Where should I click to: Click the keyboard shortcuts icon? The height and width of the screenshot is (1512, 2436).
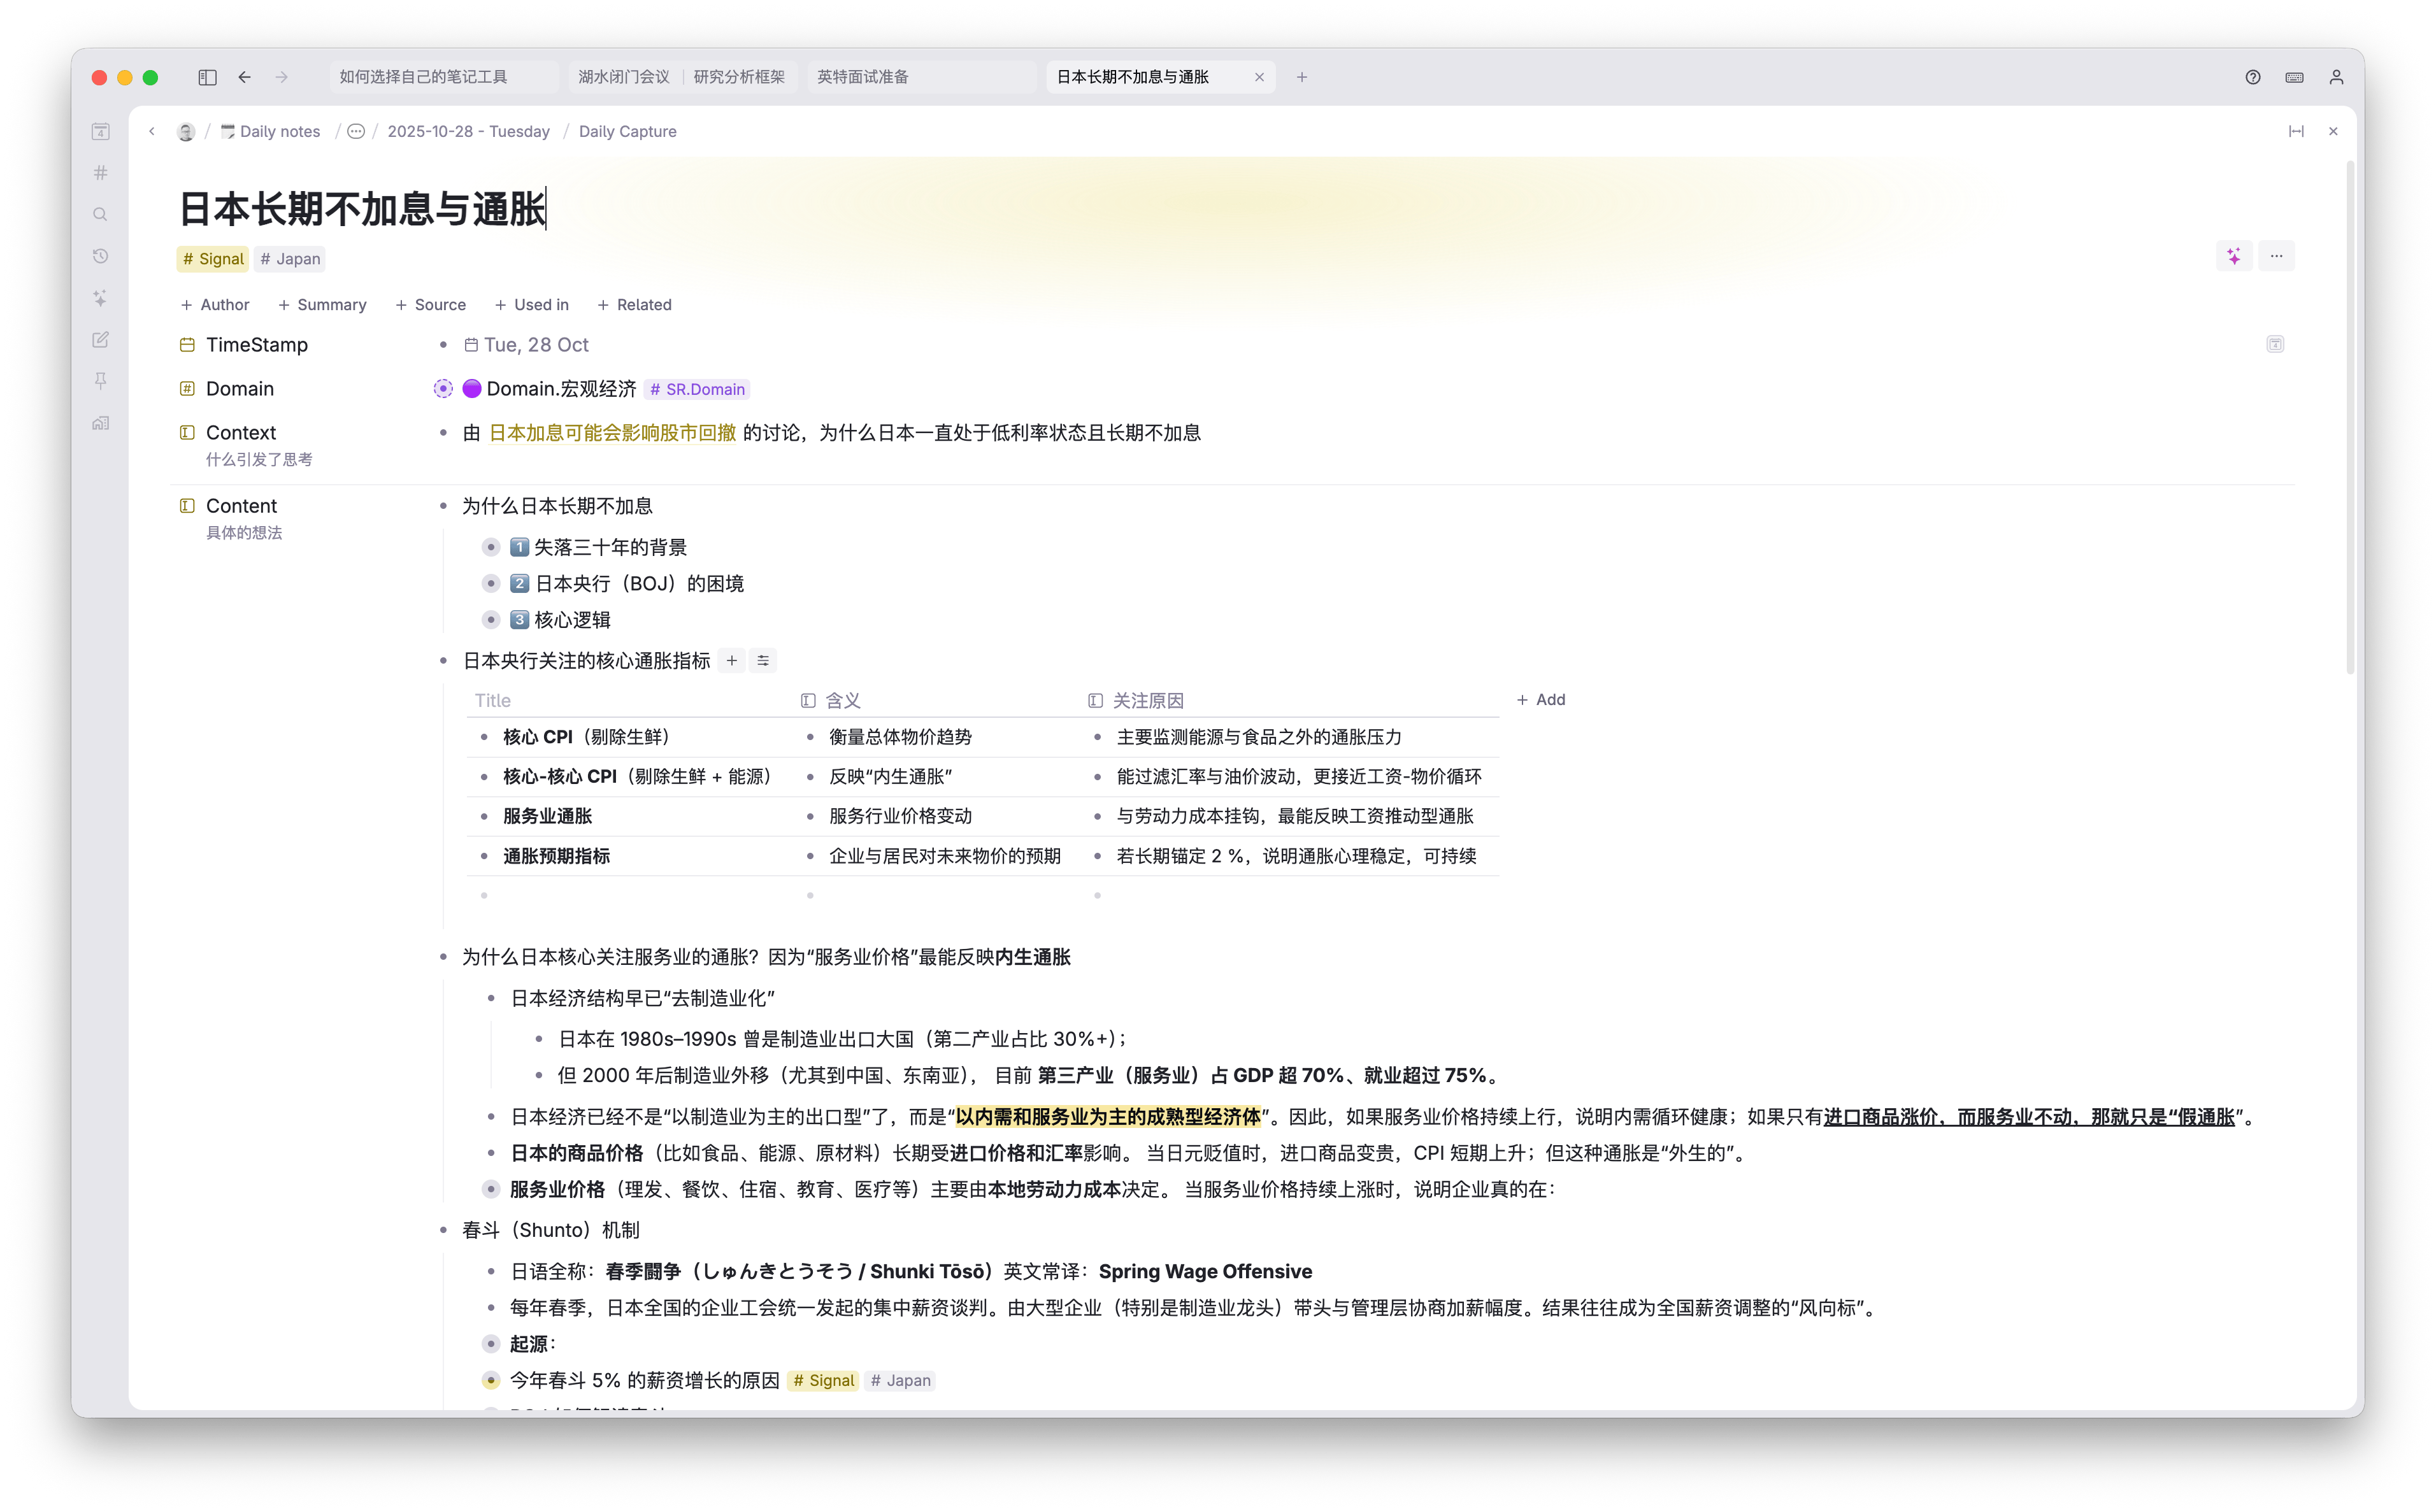pos(2294,77)
